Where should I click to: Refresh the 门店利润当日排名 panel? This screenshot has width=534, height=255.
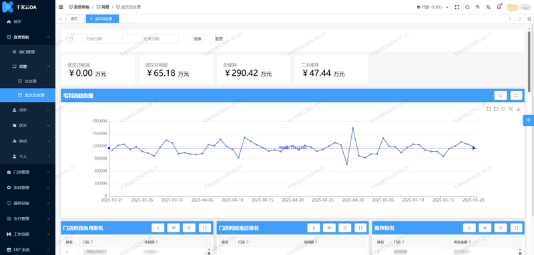pos(345,228)
